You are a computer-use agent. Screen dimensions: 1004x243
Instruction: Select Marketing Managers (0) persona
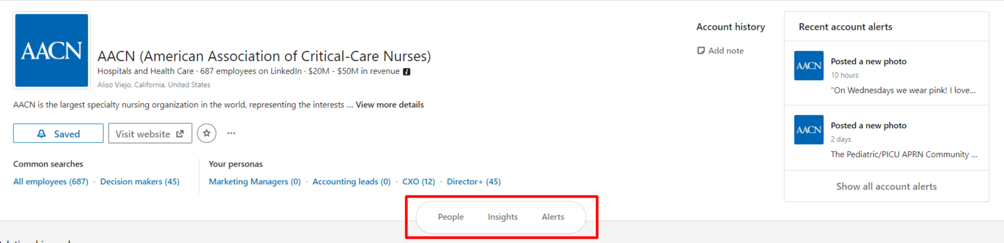(x=254, y=182)
